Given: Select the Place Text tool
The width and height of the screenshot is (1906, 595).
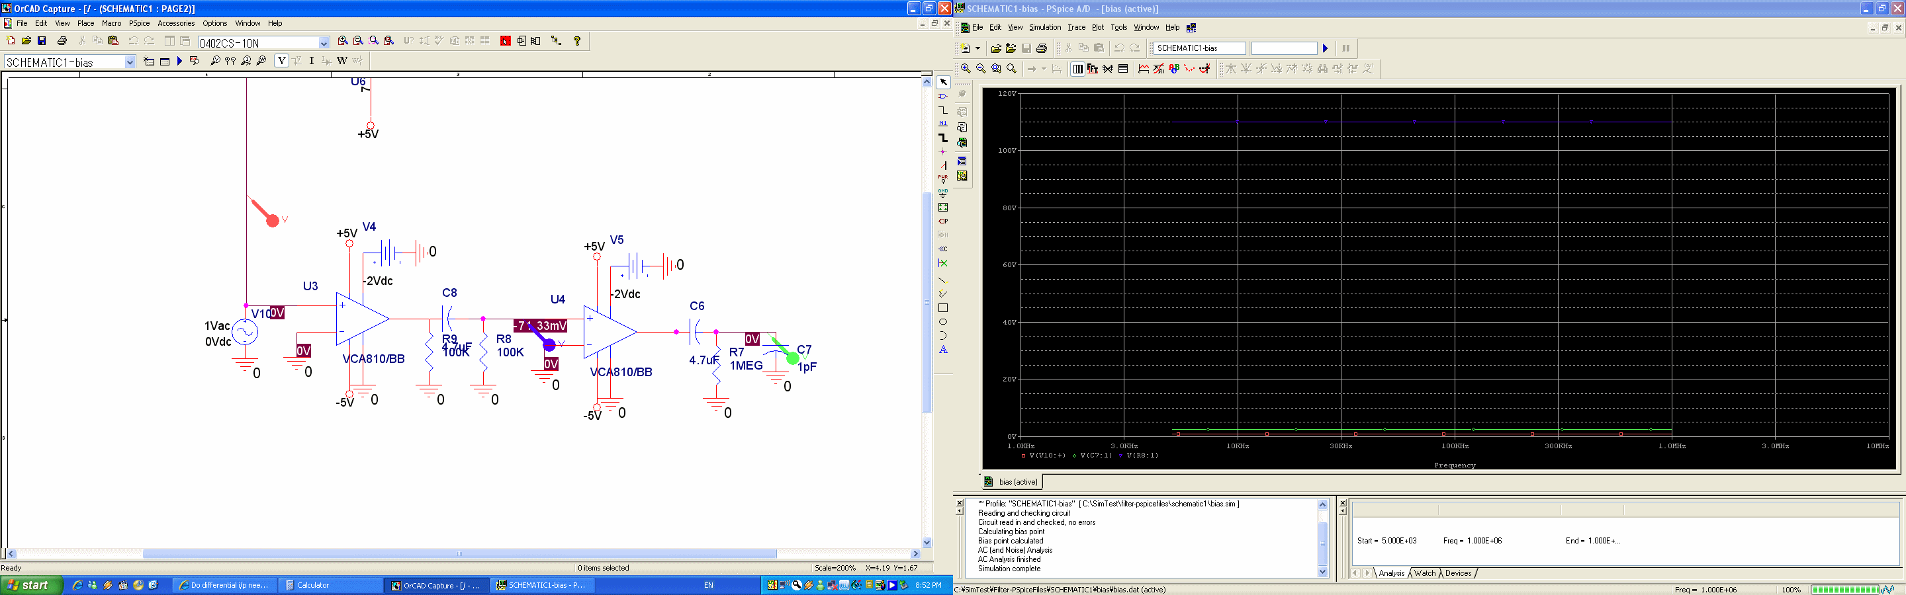Looking at the screenshot, I should (x=942, y=350).
